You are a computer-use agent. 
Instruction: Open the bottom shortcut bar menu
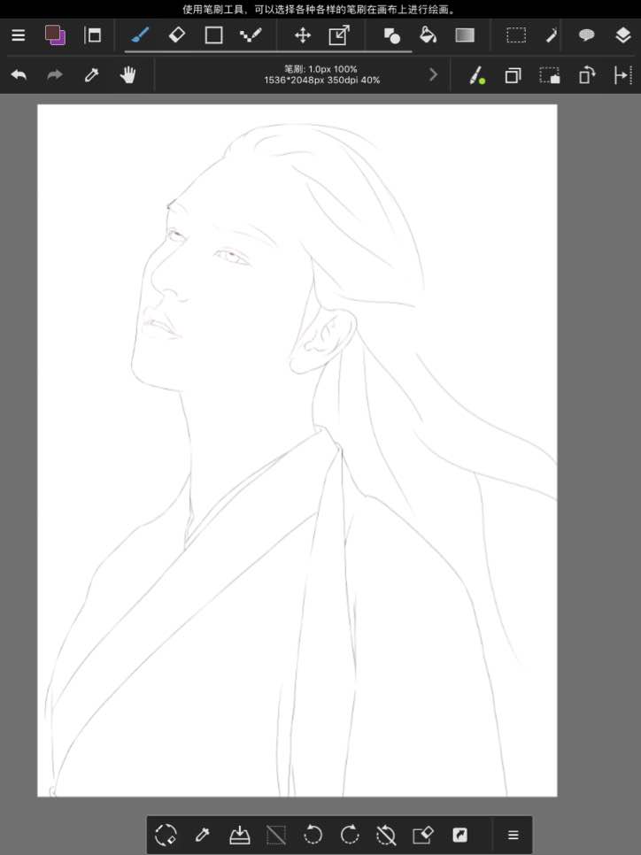513,835
